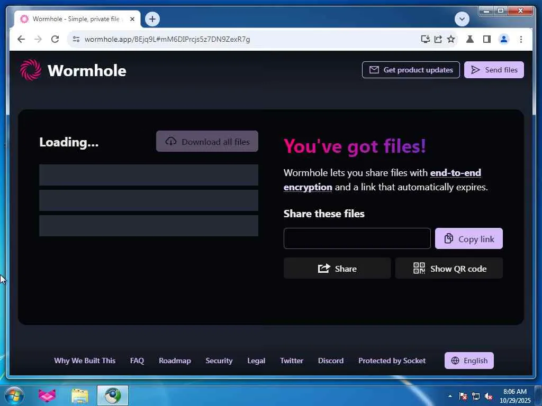Click the envelope icon in updates button

[x=374, y=70]
